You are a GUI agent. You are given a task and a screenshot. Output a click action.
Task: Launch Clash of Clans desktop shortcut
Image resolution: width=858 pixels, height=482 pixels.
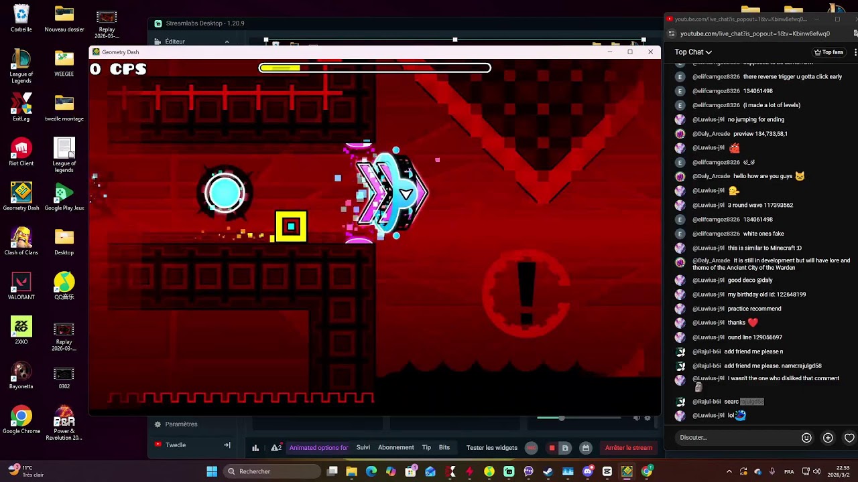click(x=21, y=241)
